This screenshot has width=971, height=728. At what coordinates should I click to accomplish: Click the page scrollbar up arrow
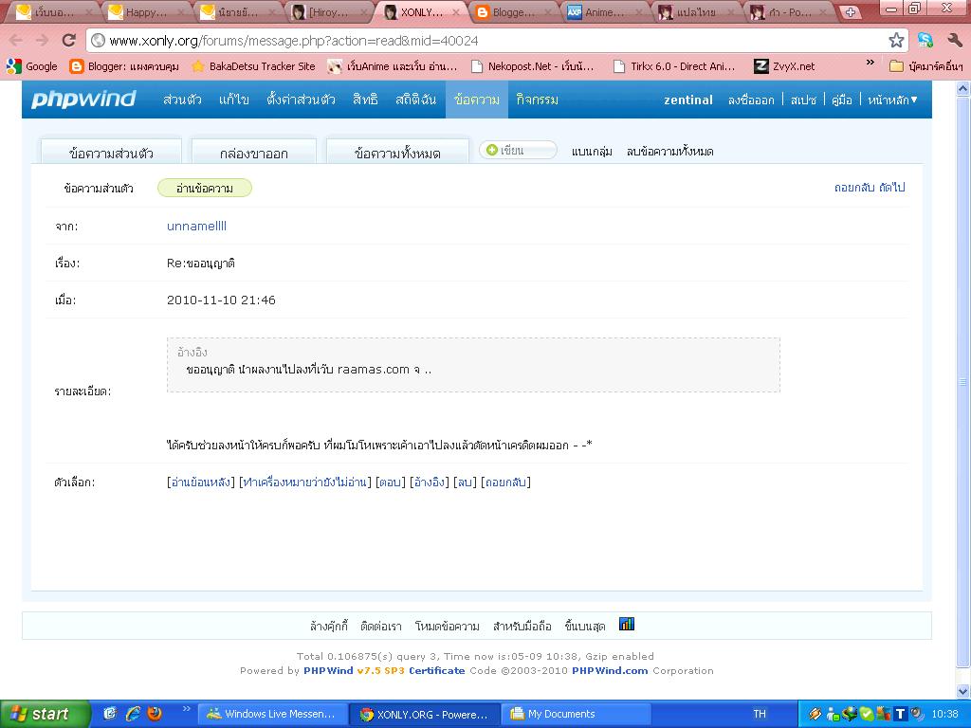point(963,88)
